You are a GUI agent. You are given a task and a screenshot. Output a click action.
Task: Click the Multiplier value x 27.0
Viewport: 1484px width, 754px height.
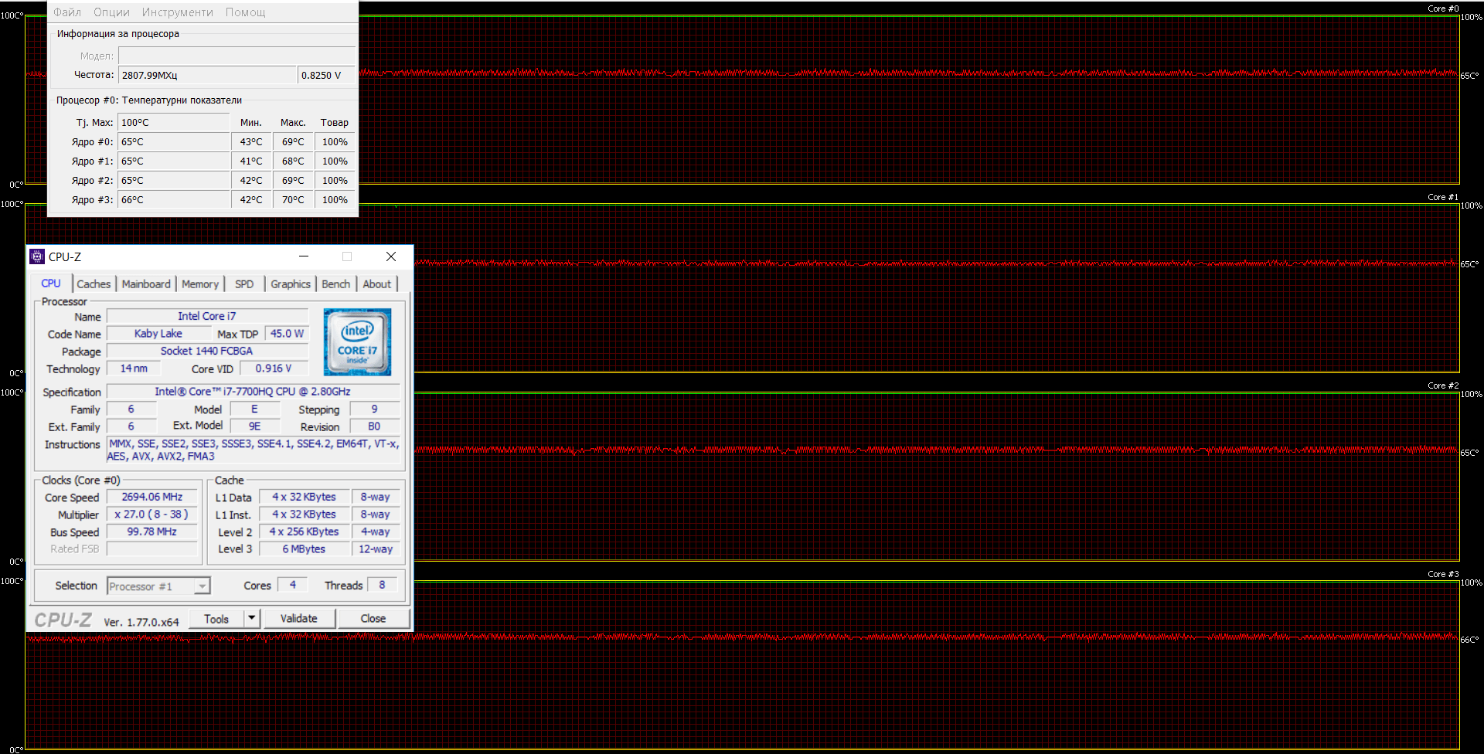tap(151, 514)
